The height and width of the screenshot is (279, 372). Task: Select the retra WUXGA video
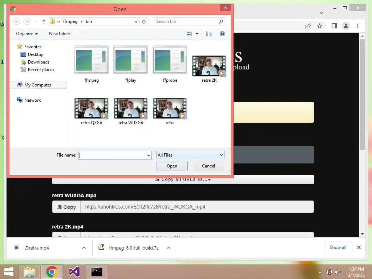(130, 112)
